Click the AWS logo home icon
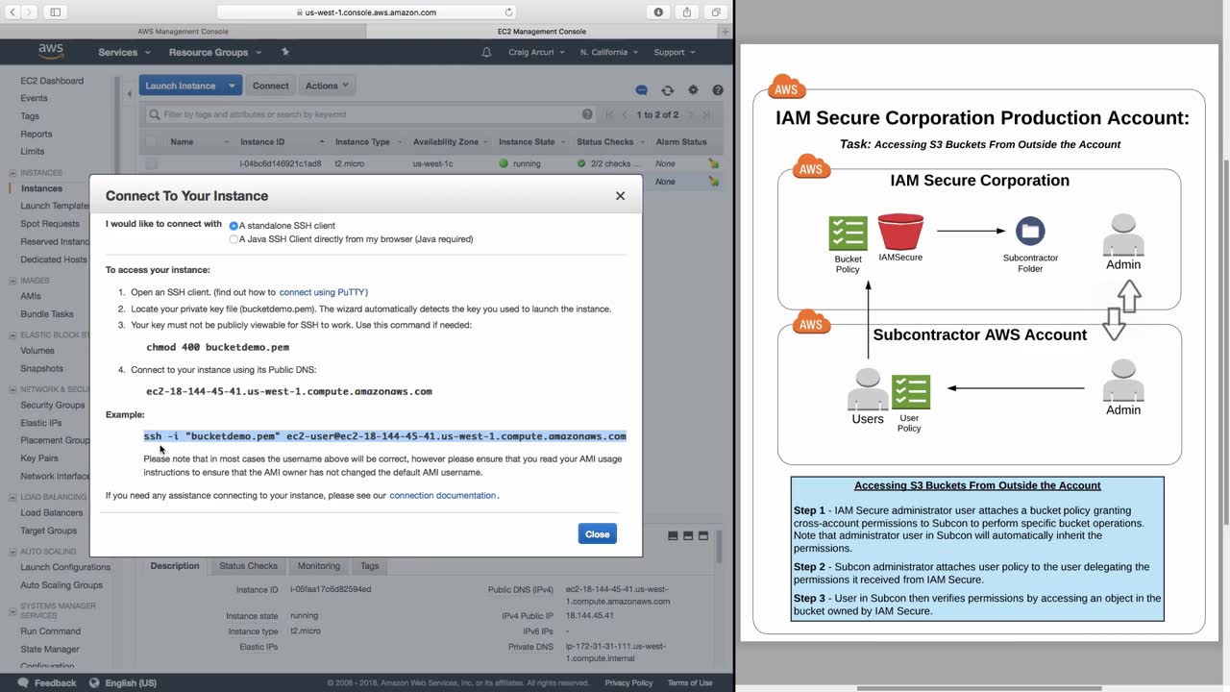The height and width of the screenshot is (692, 1230). (51, 52)
